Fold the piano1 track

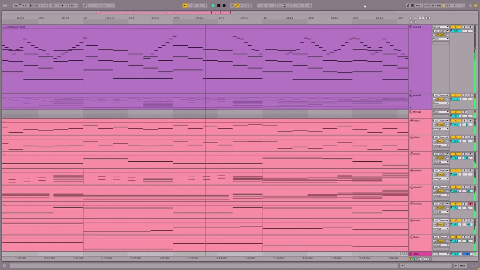pos(411,27)
